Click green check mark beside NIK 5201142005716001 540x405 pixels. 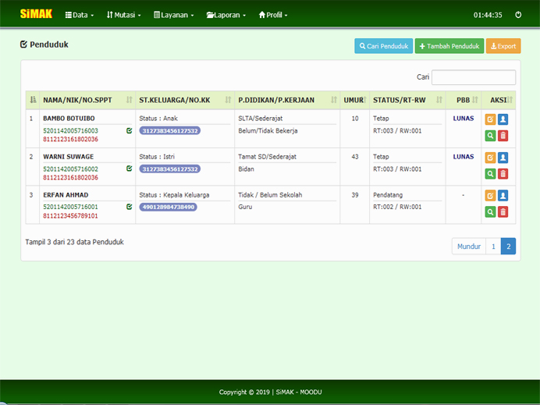coord(129,207)
